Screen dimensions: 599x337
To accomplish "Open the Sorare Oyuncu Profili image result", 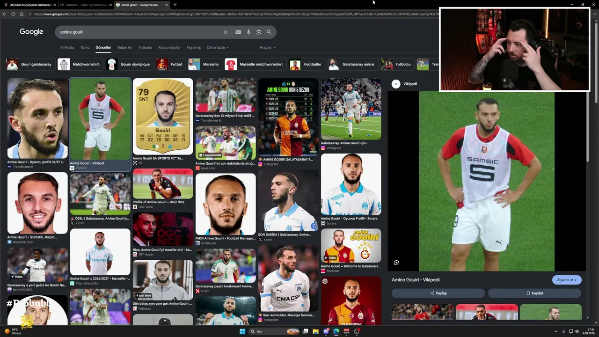I will pyautogui.click(x=351, y=184).
